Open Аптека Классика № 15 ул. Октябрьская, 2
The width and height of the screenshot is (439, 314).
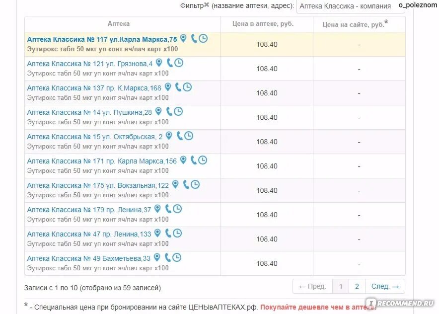(95, 137)
